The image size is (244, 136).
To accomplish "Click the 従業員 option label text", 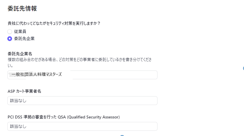I will 20,31.
